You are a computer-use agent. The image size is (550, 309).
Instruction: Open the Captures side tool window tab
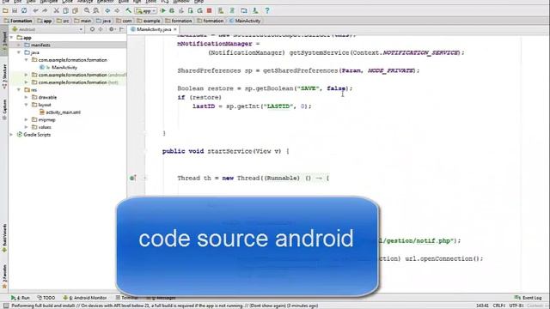click(x=4, y=109)
